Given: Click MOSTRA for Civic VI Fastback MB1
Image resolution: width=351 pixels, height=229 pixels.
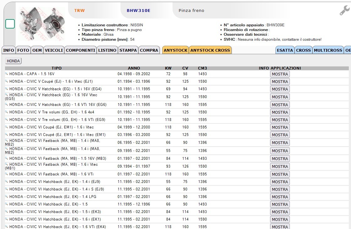Looking at the screenshot, I should pos(280,166).
